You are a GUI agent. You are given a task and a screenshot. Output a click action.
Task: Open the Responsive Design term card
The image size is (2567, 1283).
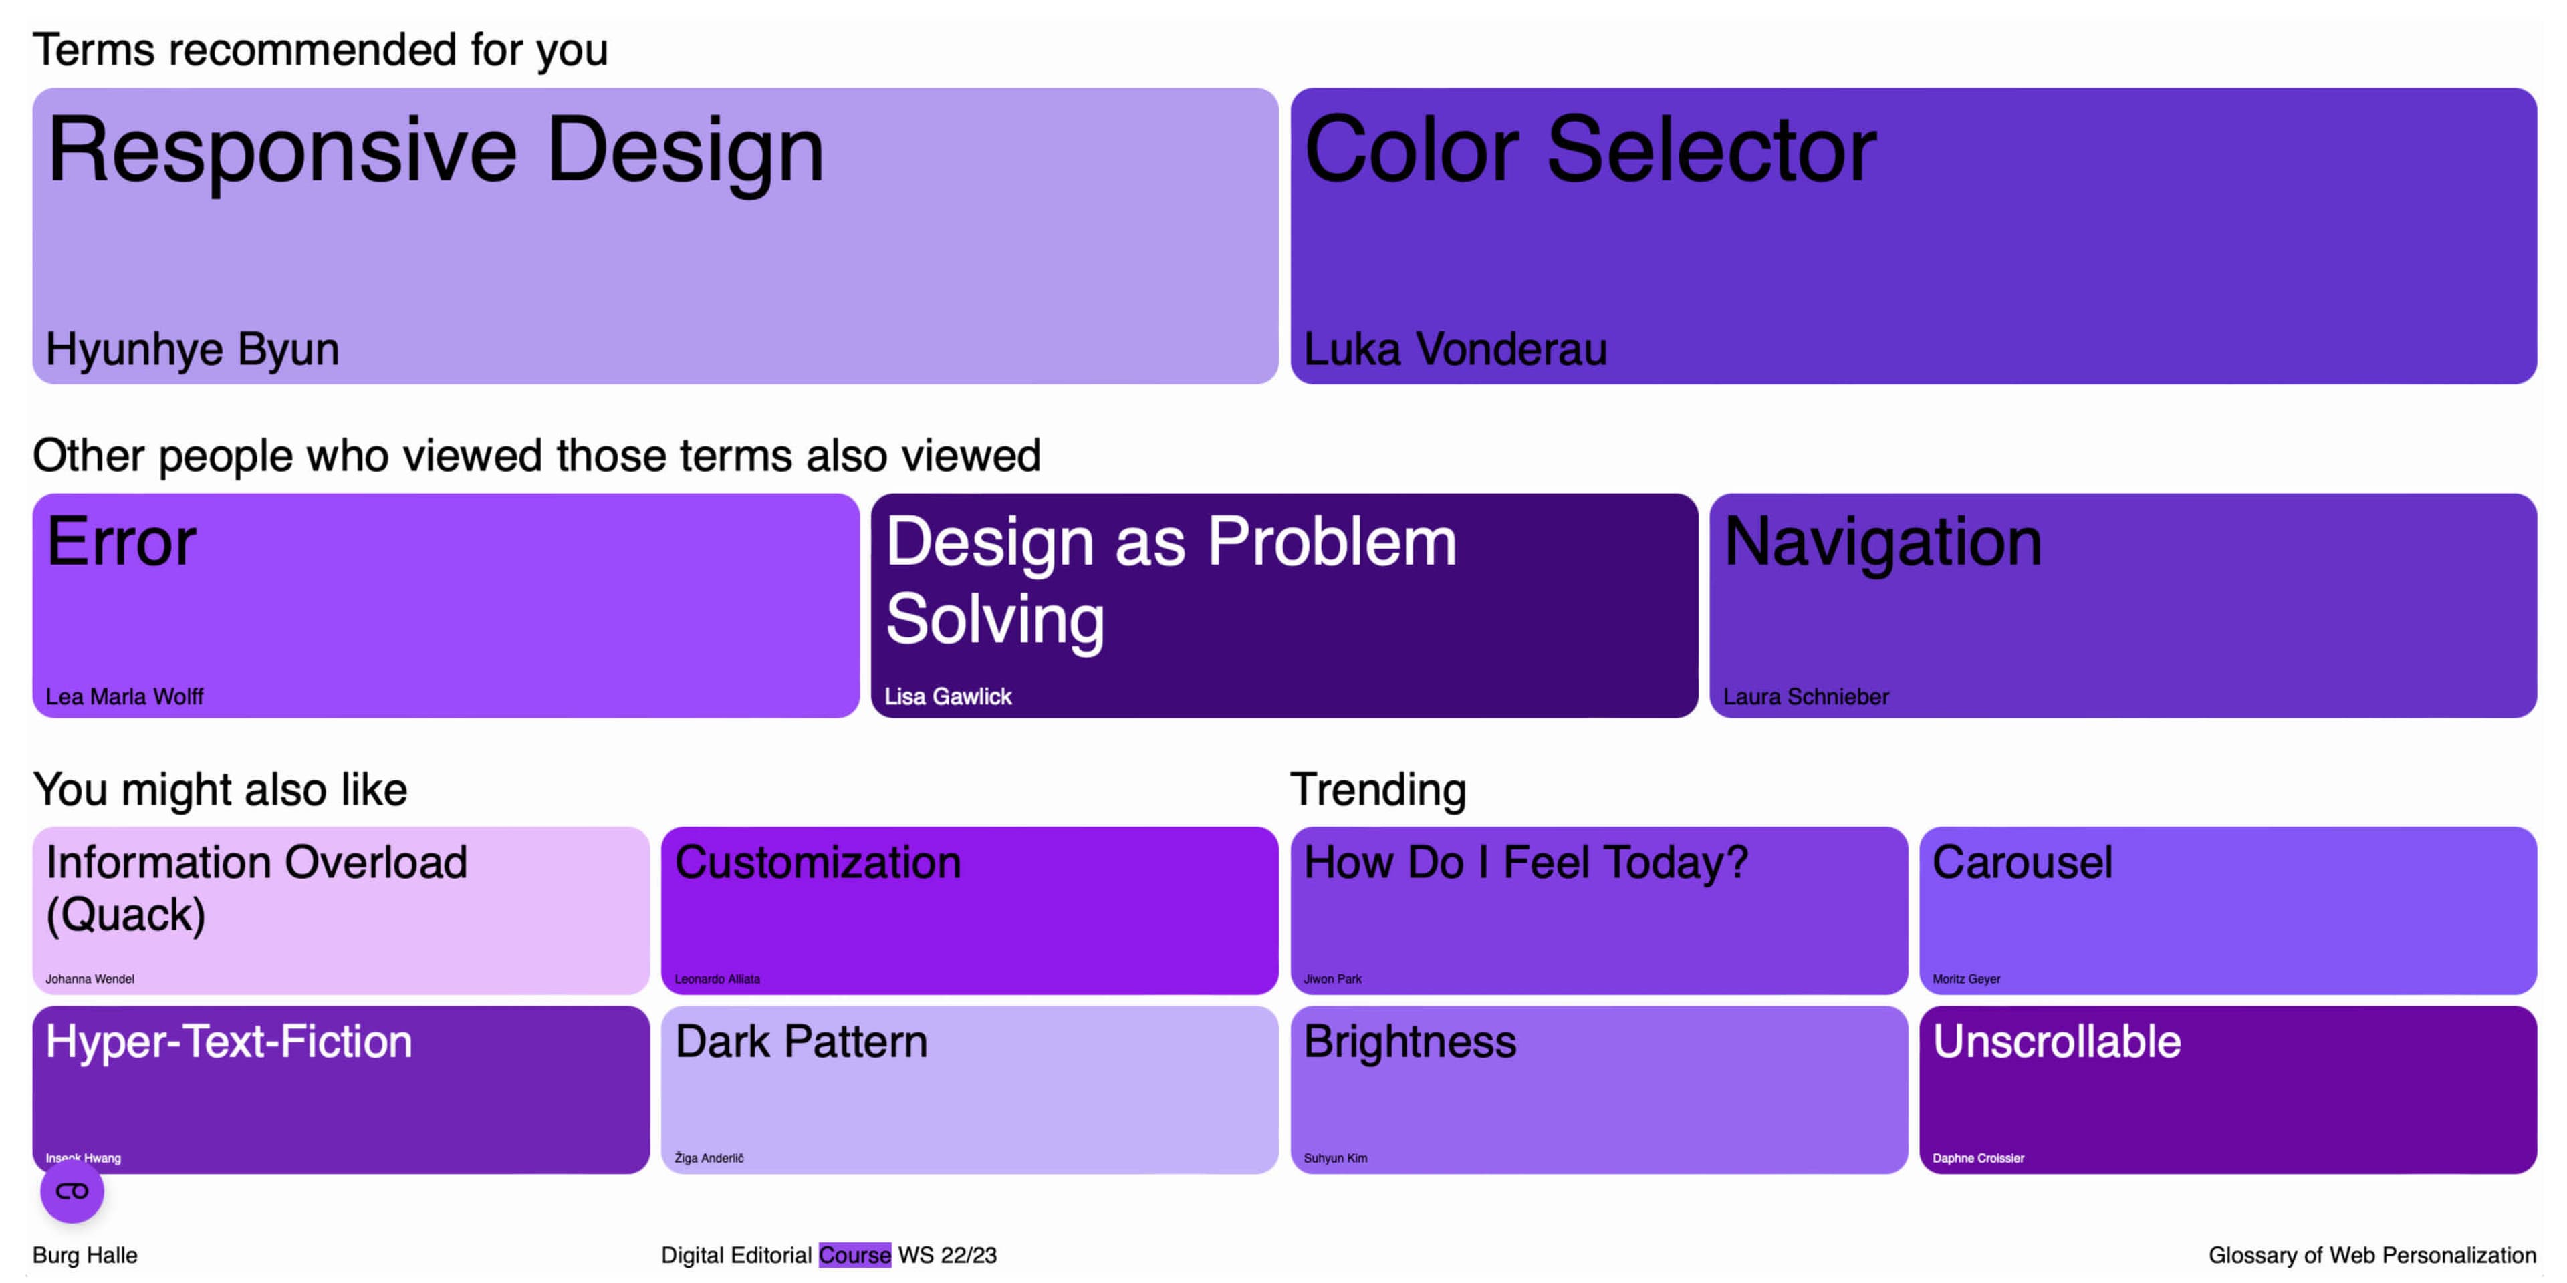click(x=654, y=235)
